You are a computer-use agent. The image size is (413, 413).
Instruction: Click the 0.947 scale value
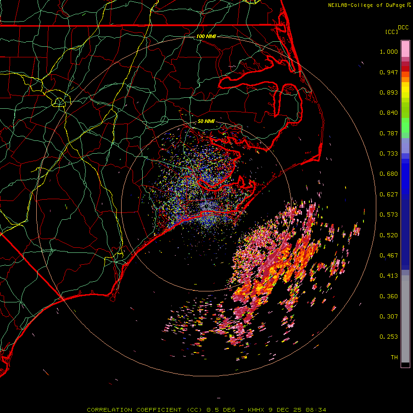389,72
